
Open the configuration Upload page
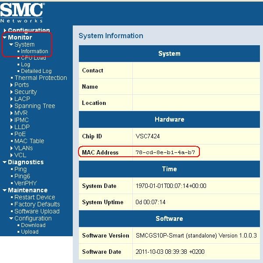[x=30, y=232]
